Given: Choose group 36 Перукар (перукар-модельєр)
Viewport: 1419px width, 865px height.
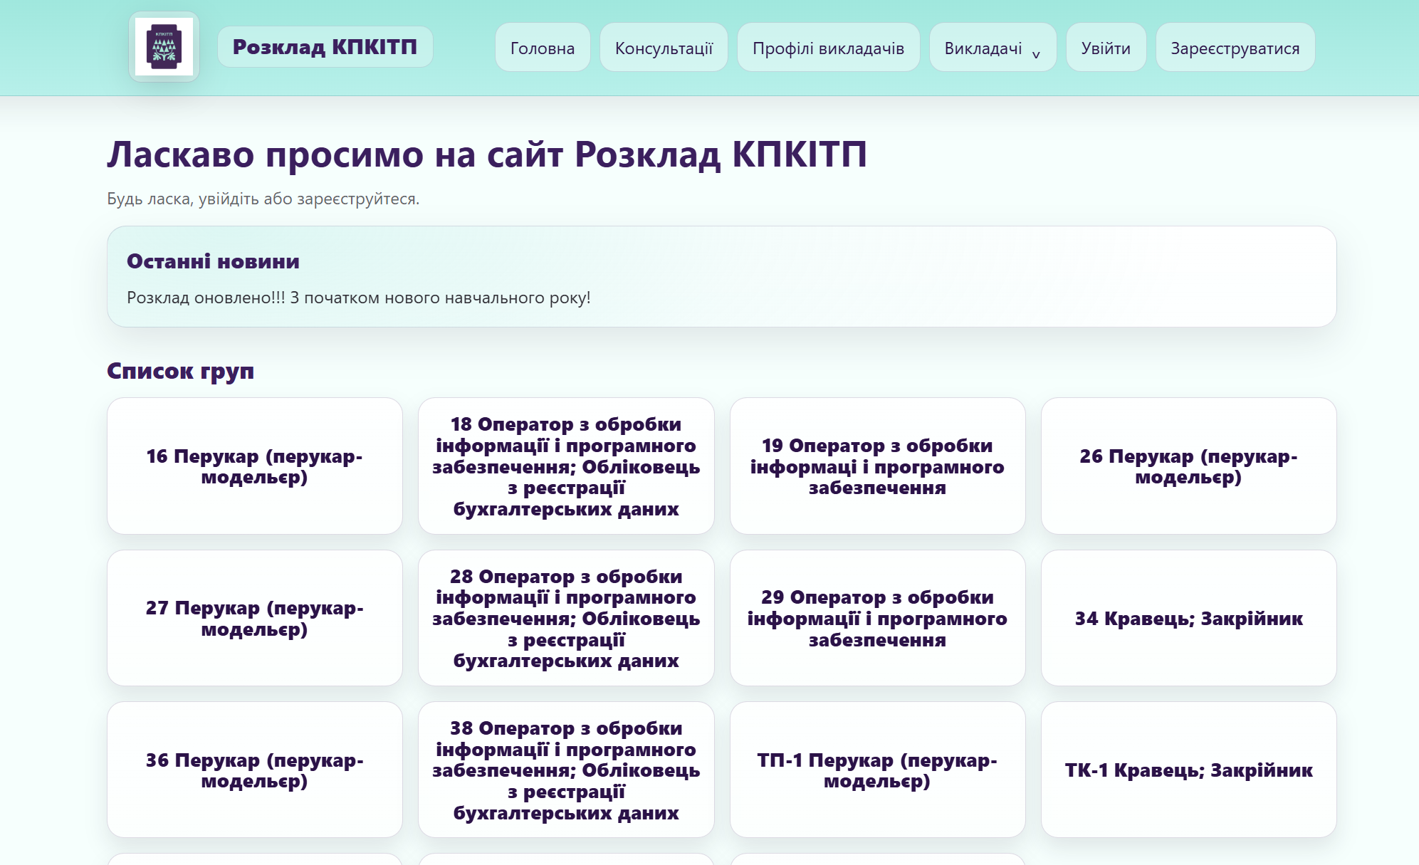Looking at the screenshot, I should click(x=255, y=770).
